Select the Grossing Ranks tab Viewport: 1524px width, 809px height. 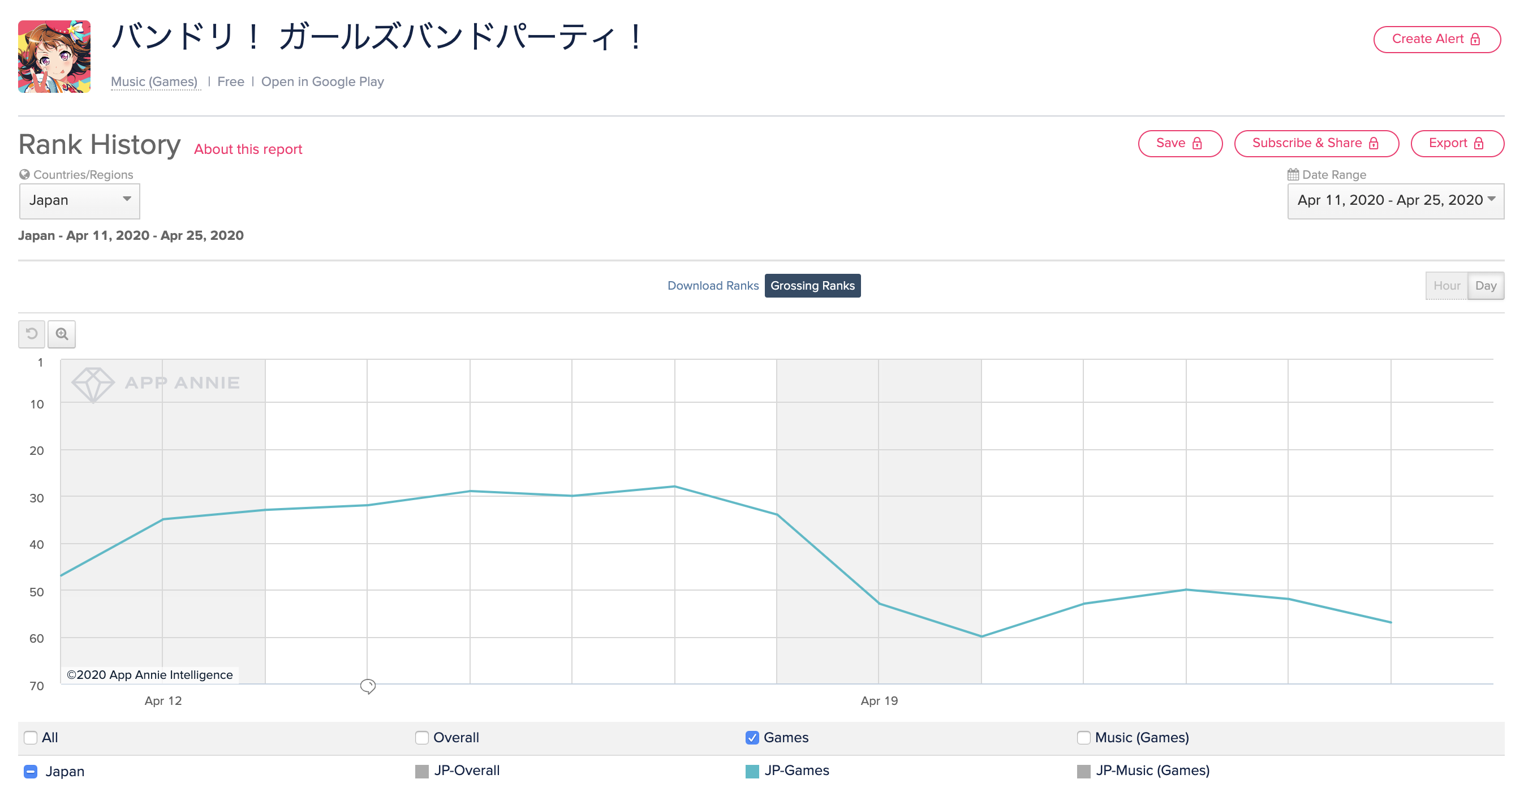click(x=812, y=286)
